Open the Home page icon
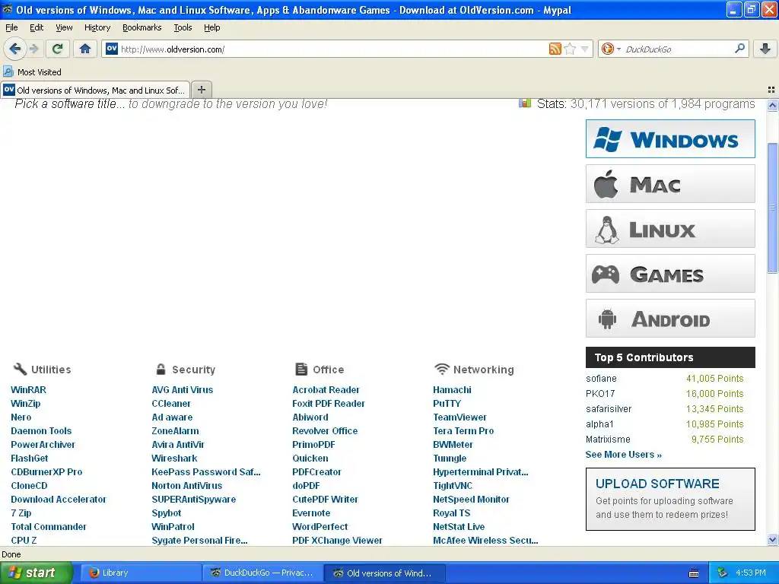 pos(85,49)
